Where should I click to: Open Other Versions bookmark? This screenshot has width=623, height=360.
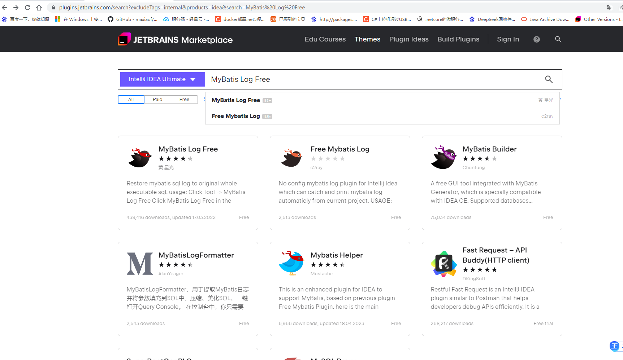[x=599, y=19]
